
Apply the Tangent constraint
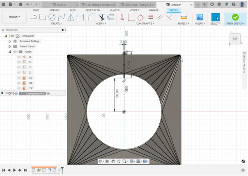click(x=140, y=17)
